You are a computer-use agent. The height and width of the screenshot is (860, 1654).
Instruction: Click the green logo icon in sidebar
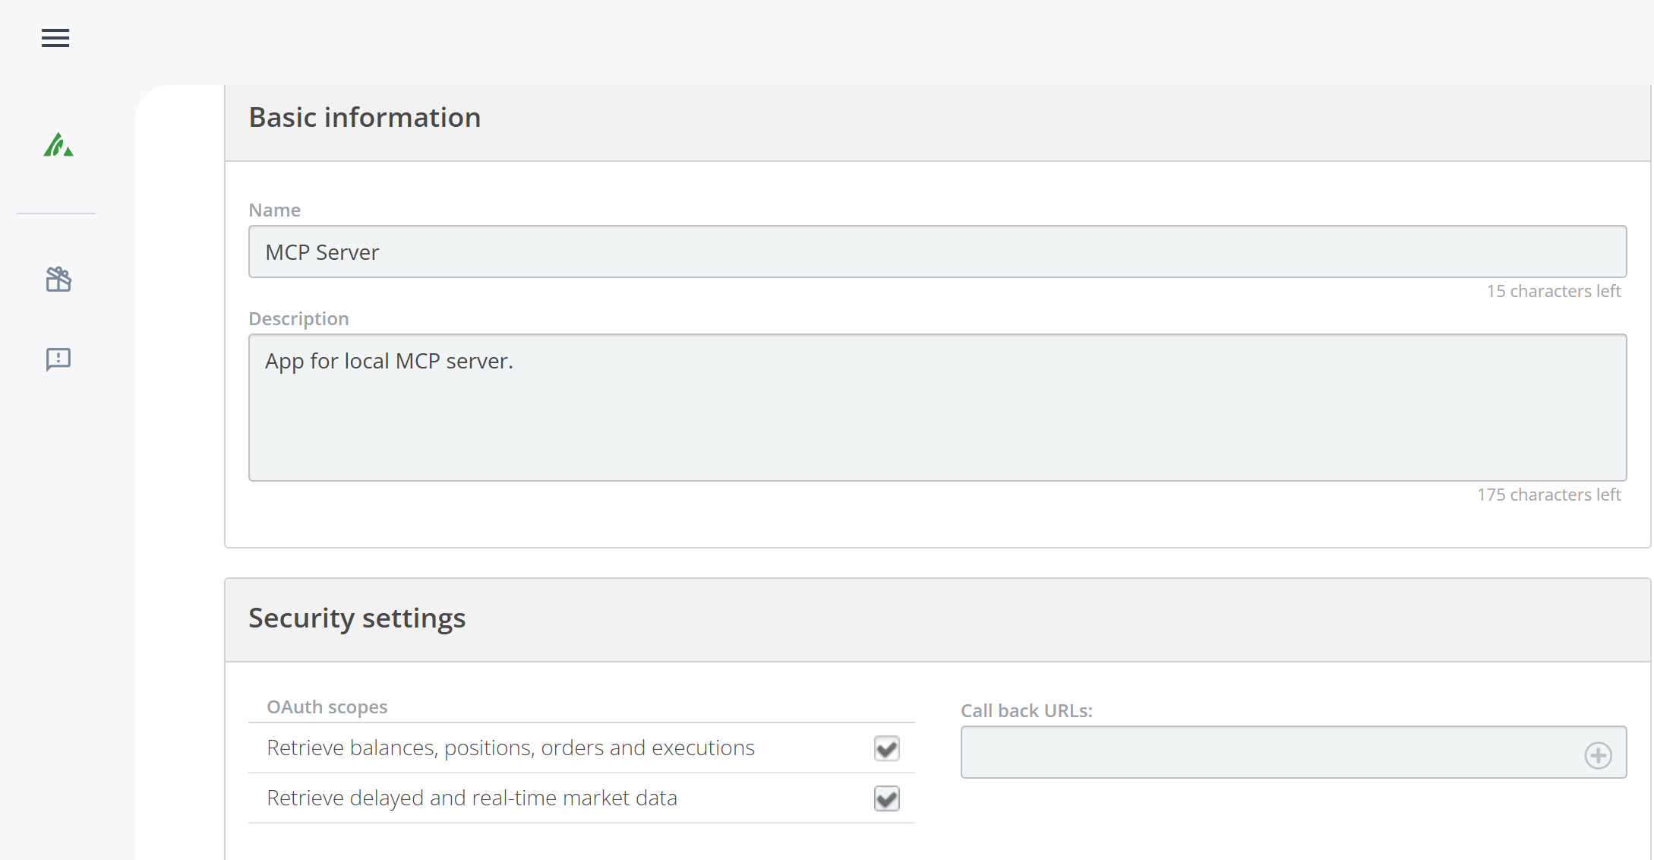pyautogui.click(x=58, y=144)
